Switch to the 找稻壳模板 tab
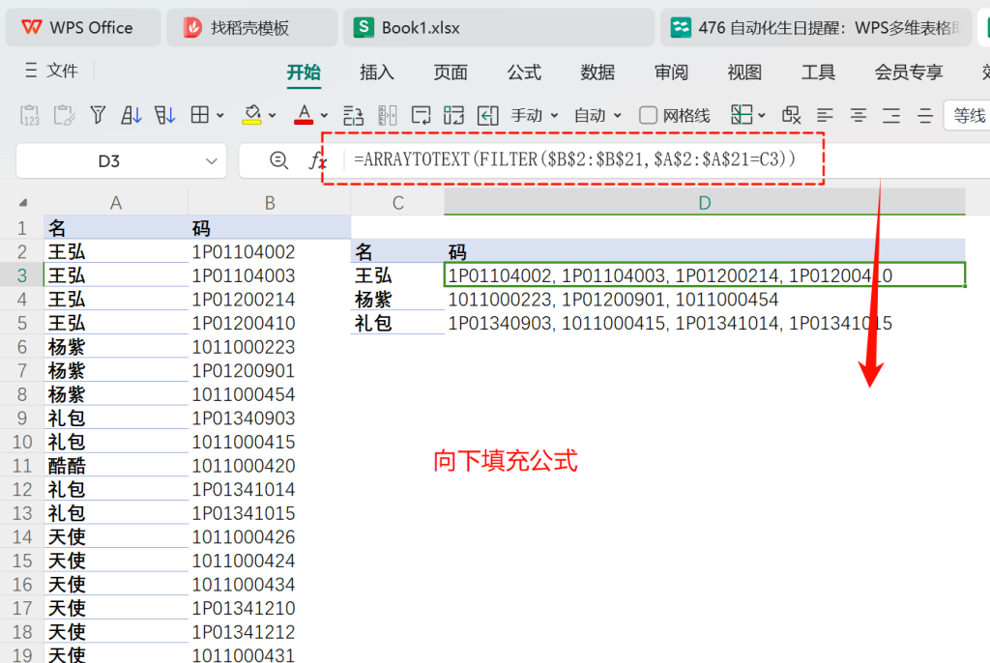 coord(252,27)
